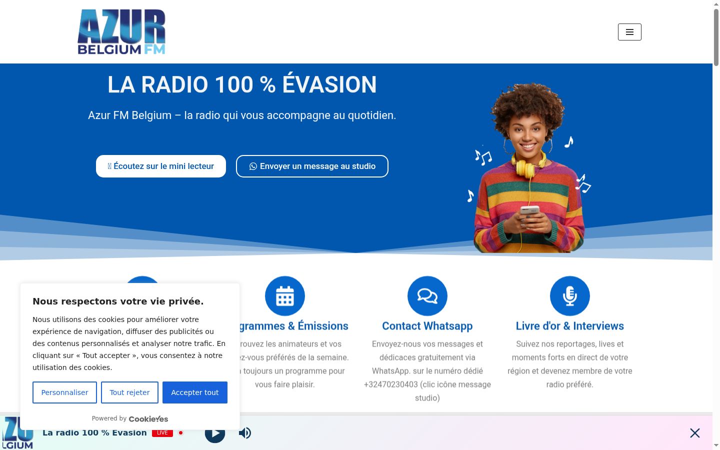Click the LA RADIO 100 % ÉVASION headline
The height and width of the screenshot is (450, 720).
pyautogui.click(x=242, y=84)
